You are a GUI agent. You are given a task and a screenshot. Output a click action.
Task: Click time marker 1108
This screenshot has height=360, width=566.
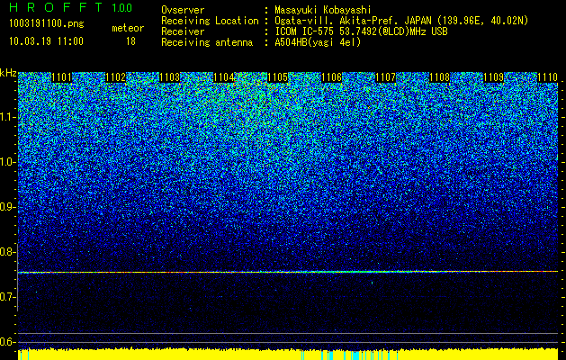pyautogui.click(x=440, y=77)
